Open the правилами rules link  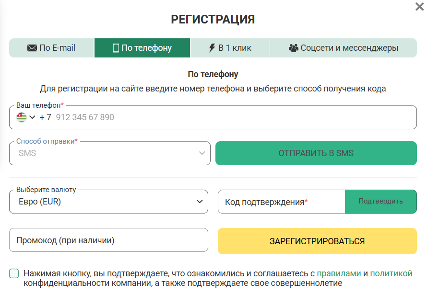click(339, 273)
